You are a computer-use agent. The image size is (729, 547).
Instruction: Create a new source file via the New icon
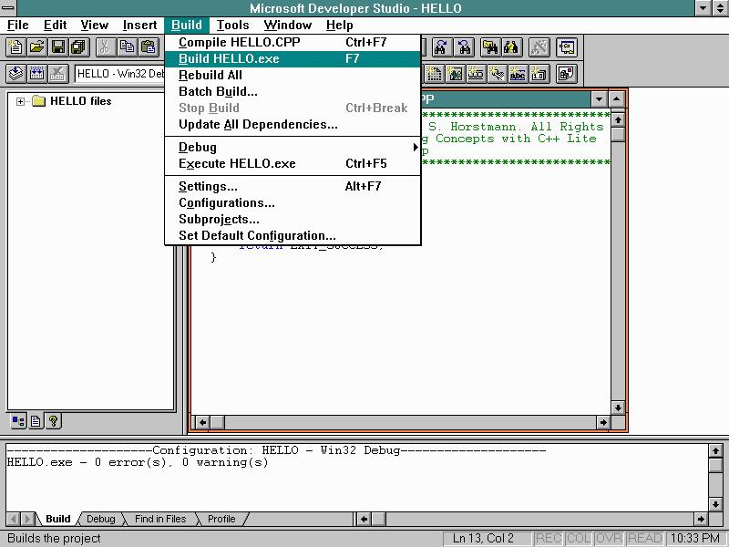point(15,46)
